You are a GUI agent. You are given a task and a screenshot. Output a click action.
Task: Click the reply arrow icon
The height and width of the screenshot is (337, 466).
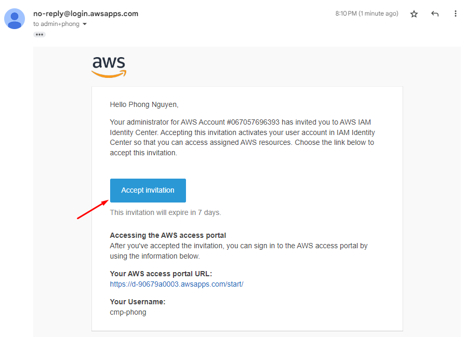435,14
